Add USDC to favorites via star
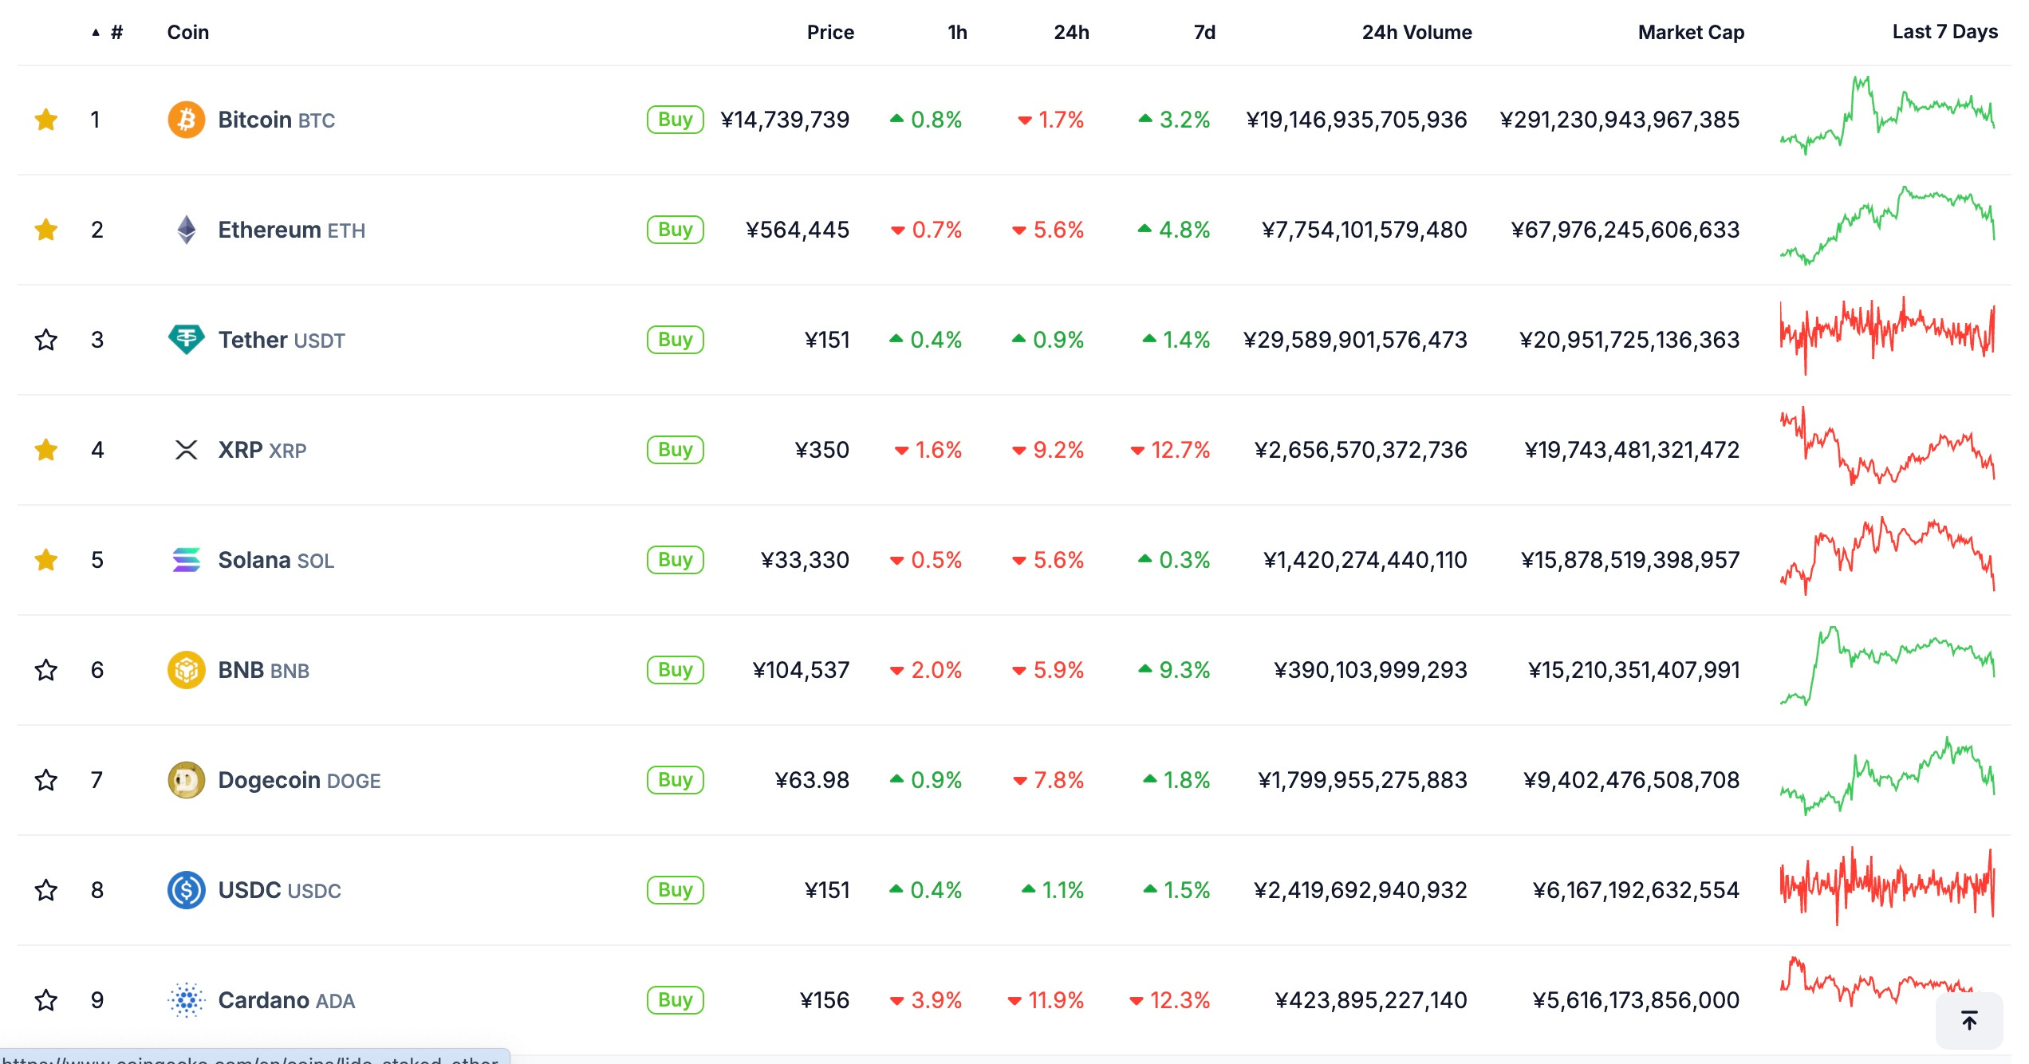This screenshot has height=1064, width=2029. [46, 890]
